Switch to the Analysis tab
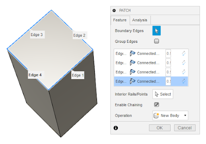 (140, 20)
